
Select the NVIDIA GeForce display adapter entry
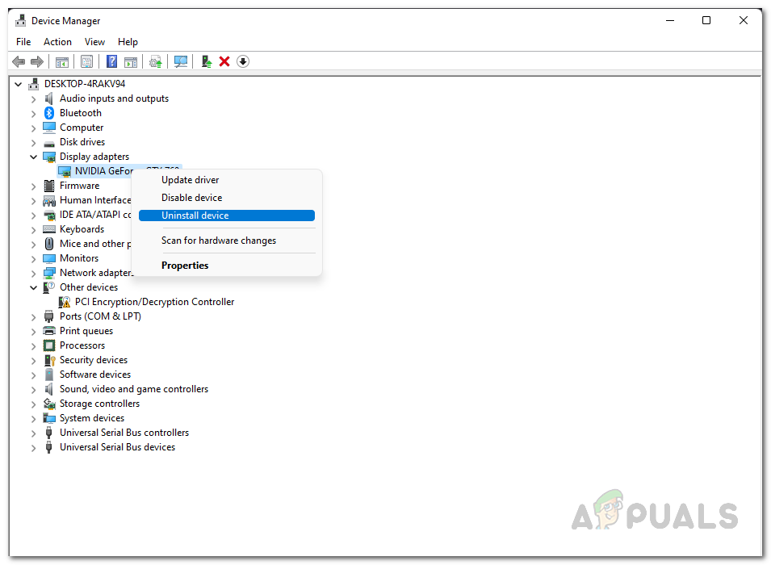104,171
